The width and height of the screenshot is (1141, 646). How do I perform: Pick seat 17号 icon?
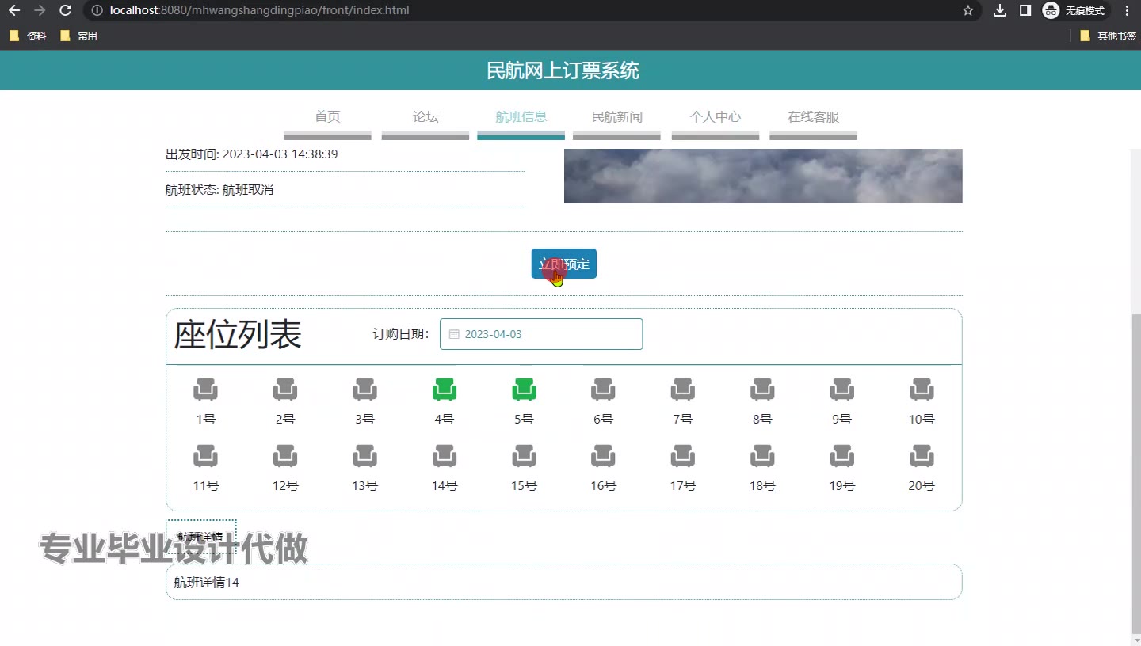[682, 456]
